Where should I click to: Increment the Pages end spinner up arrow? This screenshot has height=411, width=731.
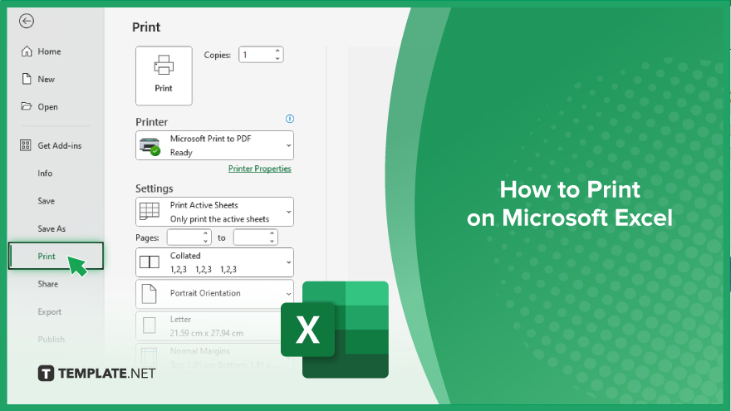click(272, 233)
